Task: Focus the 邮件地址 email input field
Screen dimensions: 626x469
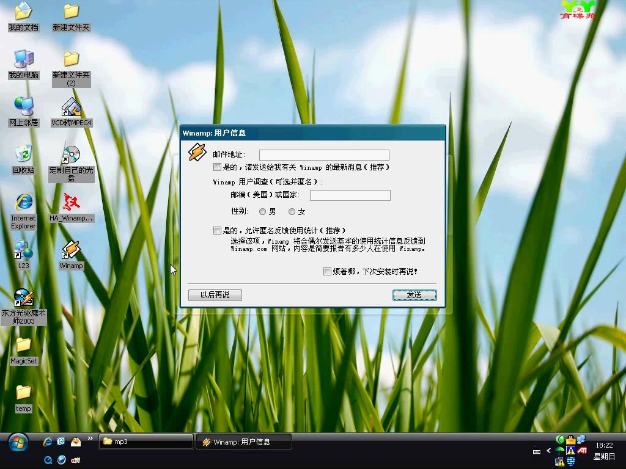Action: [324, 155]
